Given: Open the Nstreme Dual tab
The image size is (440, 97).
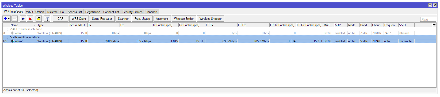Looking at the screenshot, I should tap(56, 12).
